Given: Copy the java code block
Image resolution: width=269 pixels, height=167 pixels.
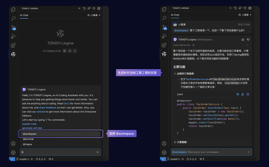Looking at the screenshot, I should pos(243,94).
